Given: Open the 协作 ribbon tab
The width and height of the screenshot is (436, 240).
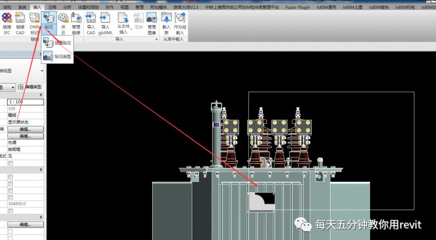Looking at the screenshot, I should pyautogui.click(x=110, y=7).
